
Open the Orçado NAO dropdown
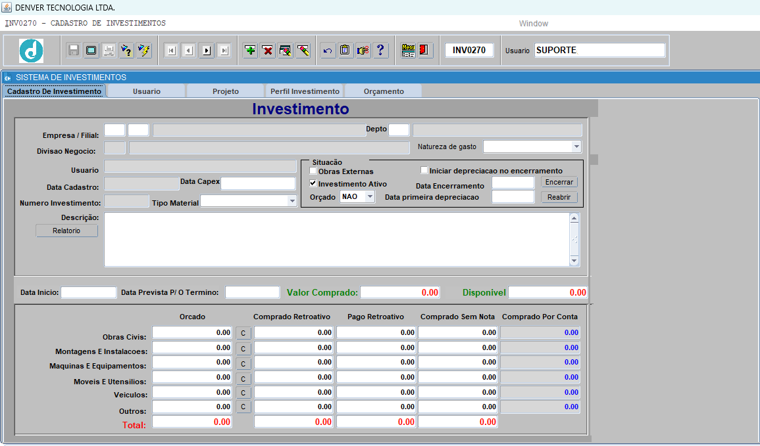(x=369, y=196)
